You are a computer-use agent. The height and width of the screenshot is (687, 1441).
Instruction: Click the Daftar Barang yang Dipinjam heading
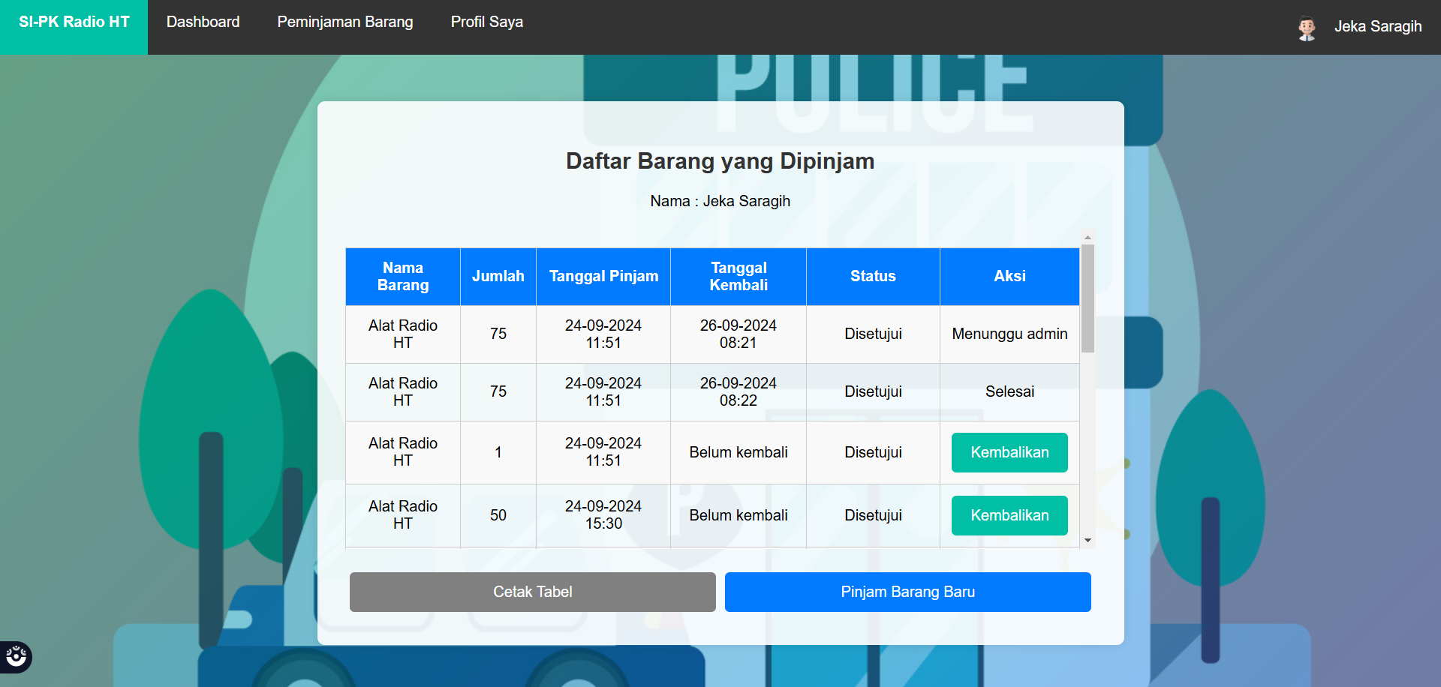720,161
